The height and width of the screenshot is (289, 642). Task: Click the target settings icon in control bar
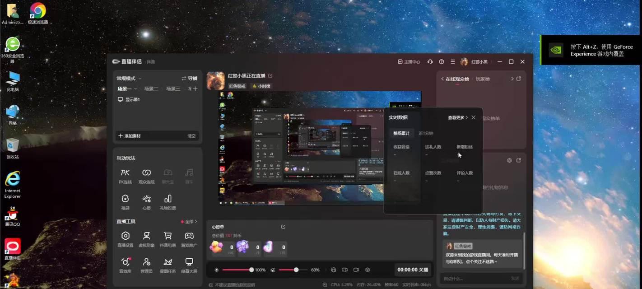368,270
